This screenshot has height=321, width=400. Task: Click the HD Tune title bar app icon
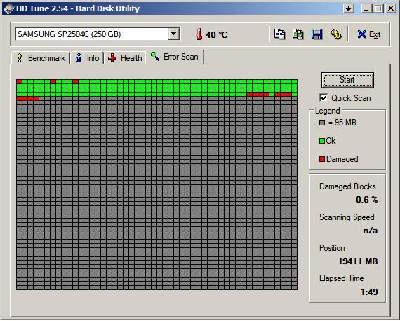[8, 8]
